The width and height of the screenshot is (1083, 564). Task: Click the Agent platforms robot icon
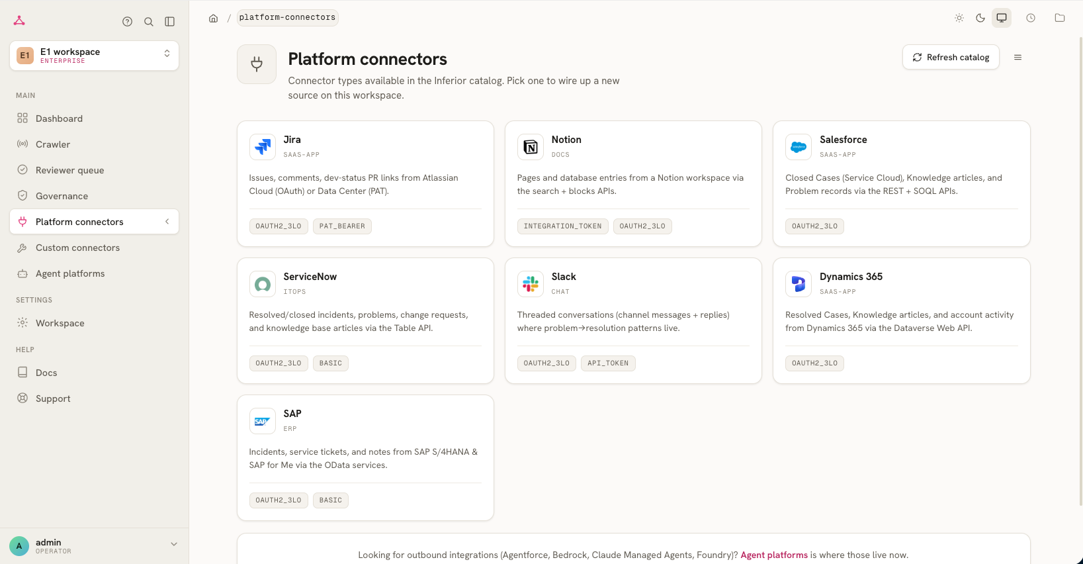click(22, 273)
